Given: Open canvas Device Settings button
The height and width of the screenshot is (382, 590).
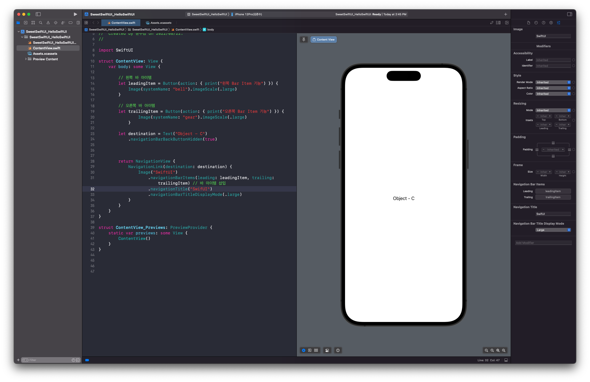Looking at the screenshot, I should tap(327, 350).
